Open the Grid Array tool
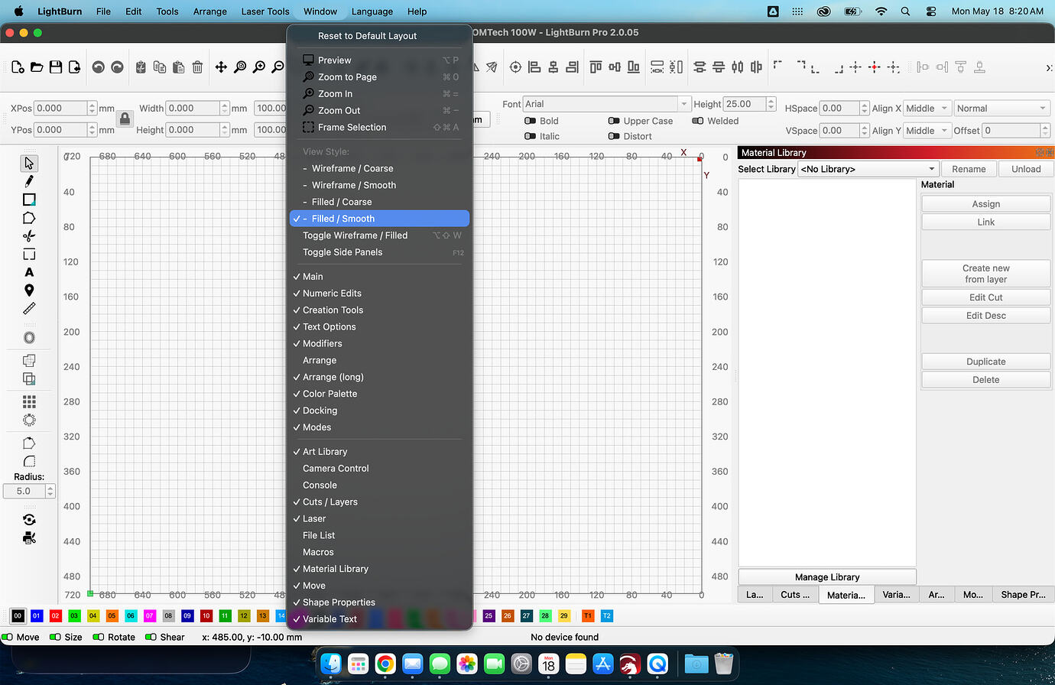Viewport: 1055px width, 685px height. 29,401
